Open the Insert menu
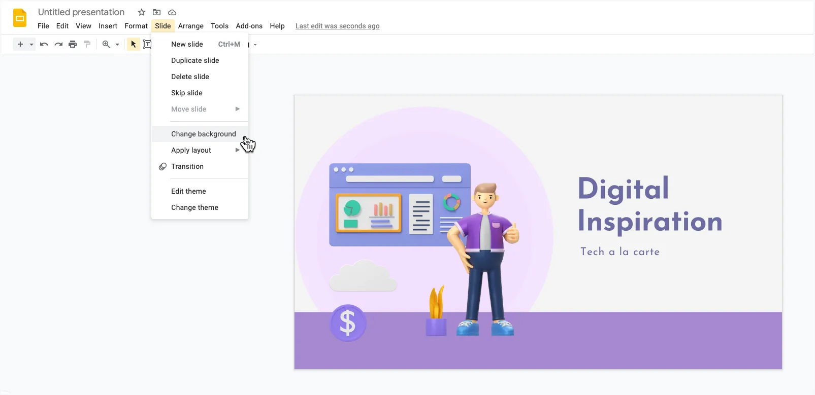 pyautogui.click(x=108, y=26)
